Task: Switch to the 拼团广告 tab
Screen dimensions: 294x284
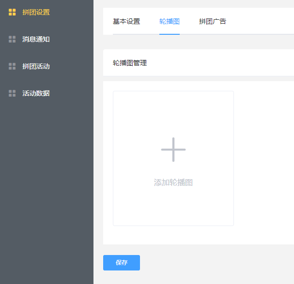Action: click(x=213, y=21)
